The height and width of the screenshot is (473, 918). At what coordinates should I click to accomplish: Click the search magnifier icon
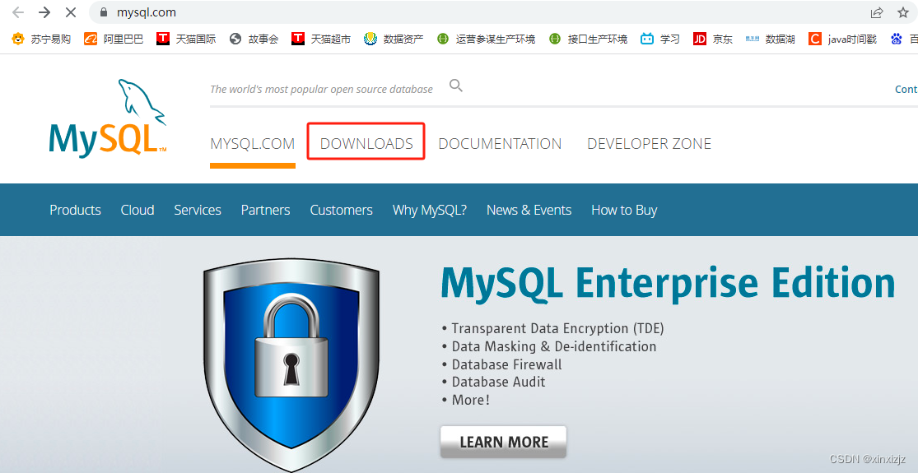coord(456,86)
